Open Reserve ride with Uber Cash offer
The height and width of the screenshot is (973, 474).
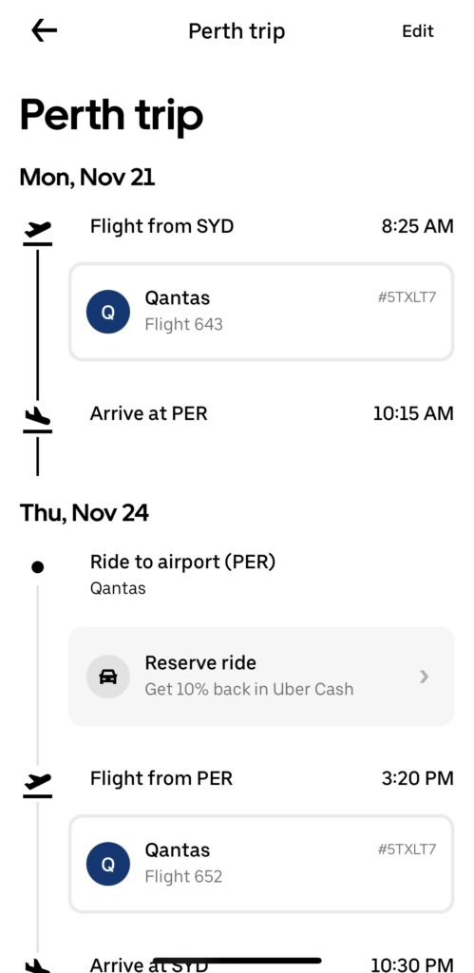pos(261,677)
